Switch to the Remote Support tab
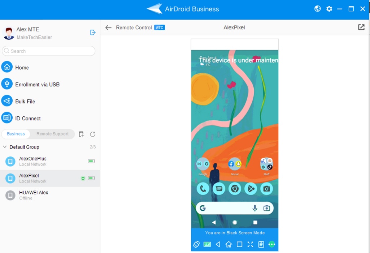This screenshot has width=370, height=253. pyautogui.click(x=52, y=134)
